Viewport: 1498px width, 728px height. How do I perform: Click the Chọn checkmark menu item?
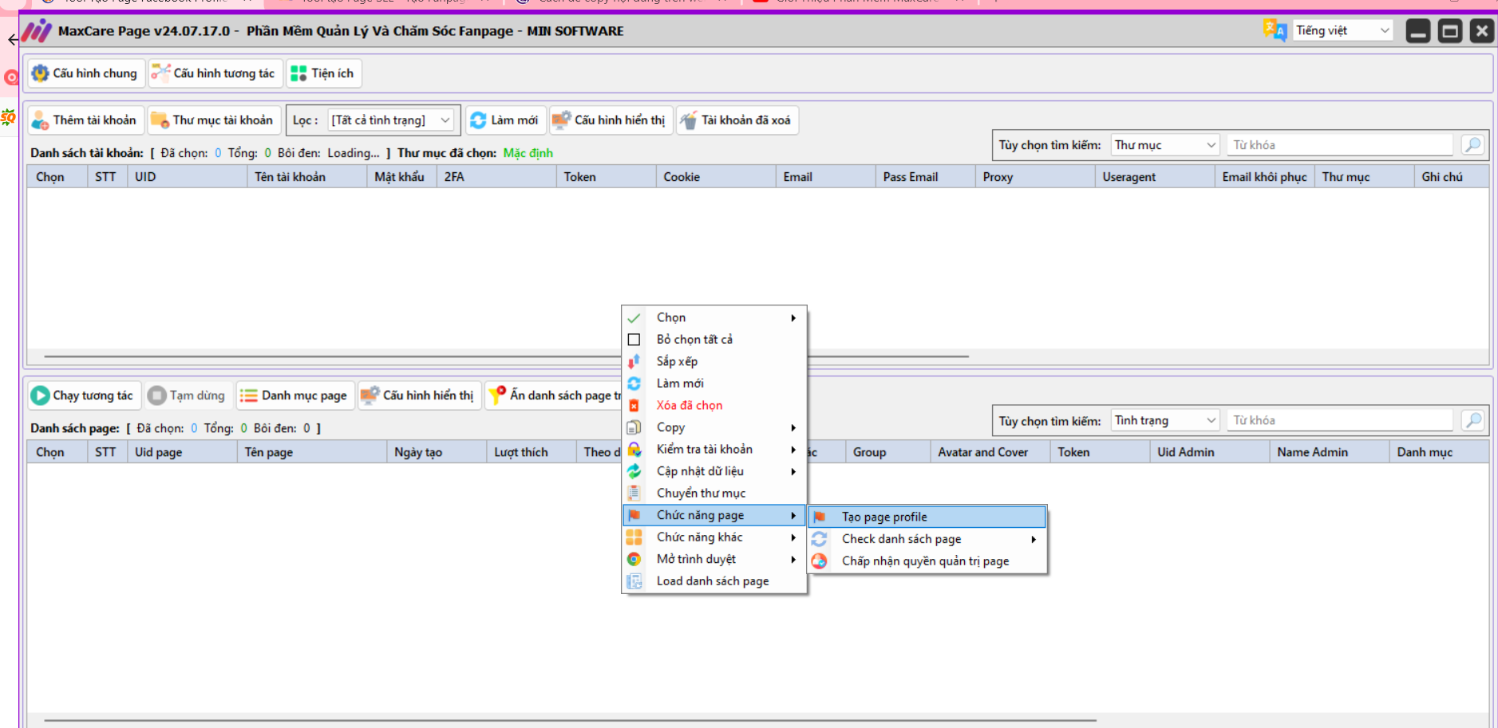(x=670, y=317)
